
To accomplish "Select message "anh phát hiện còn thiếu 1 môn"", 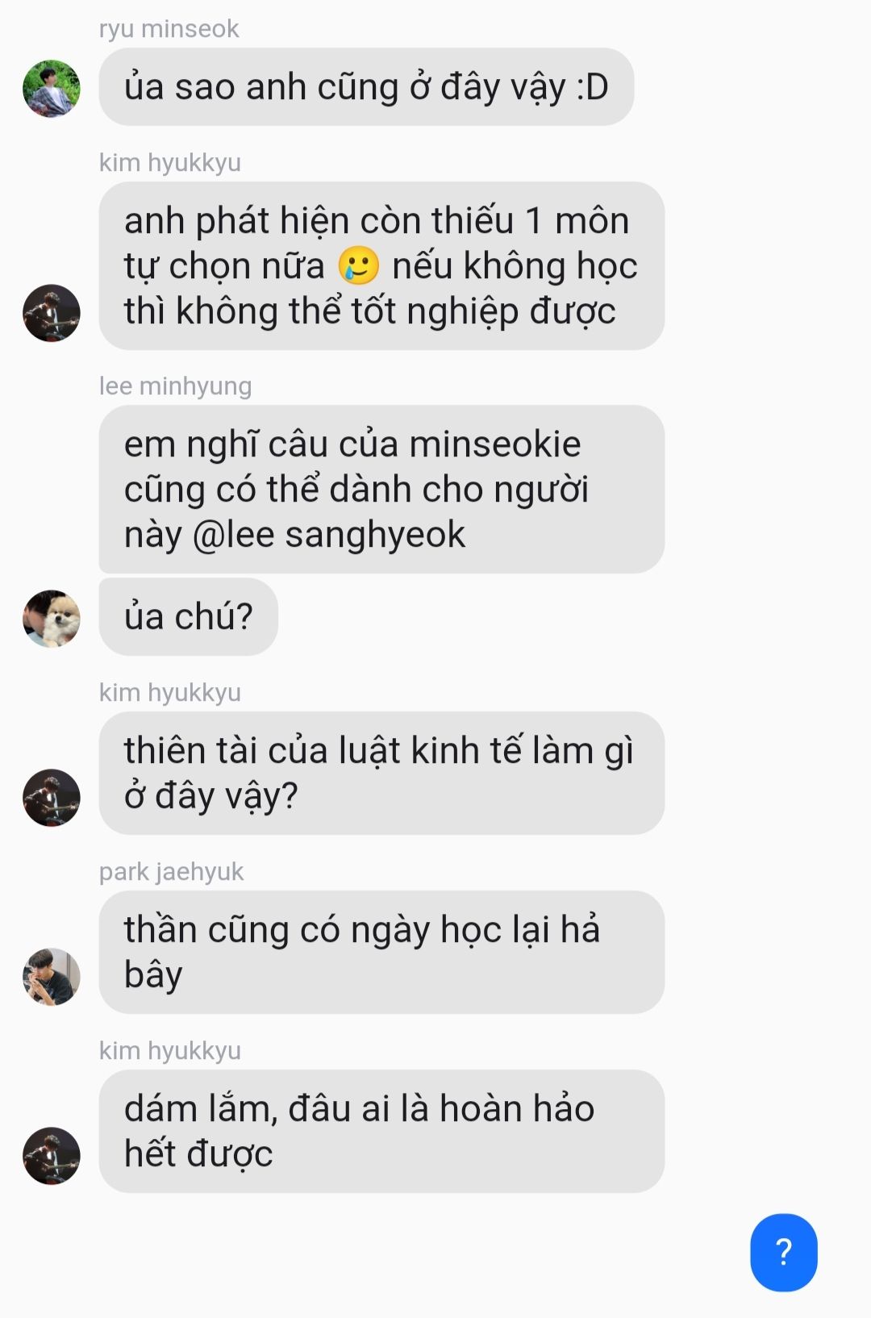I will pos(381,266).
